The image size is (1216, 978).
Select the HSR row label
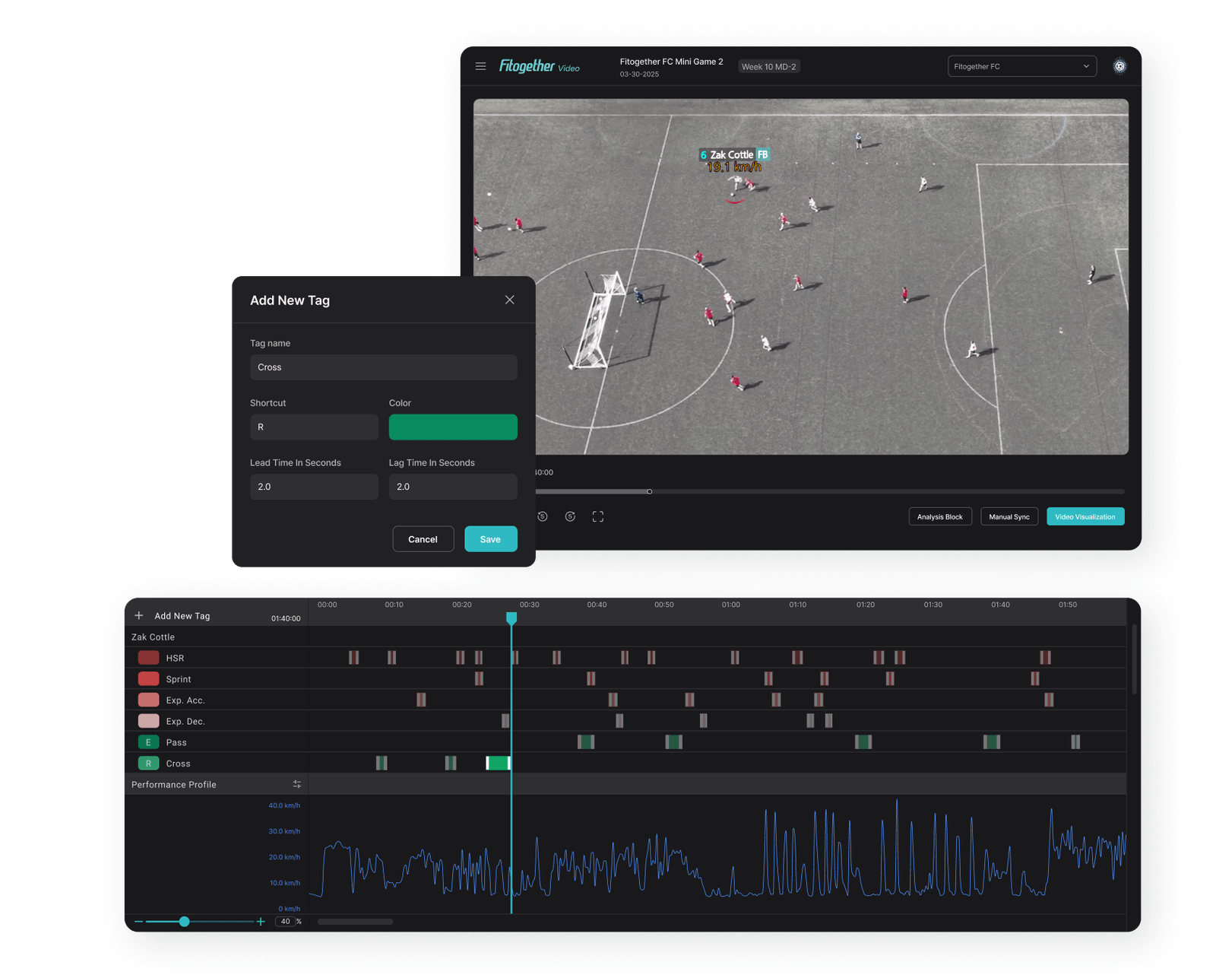[175, 659]
